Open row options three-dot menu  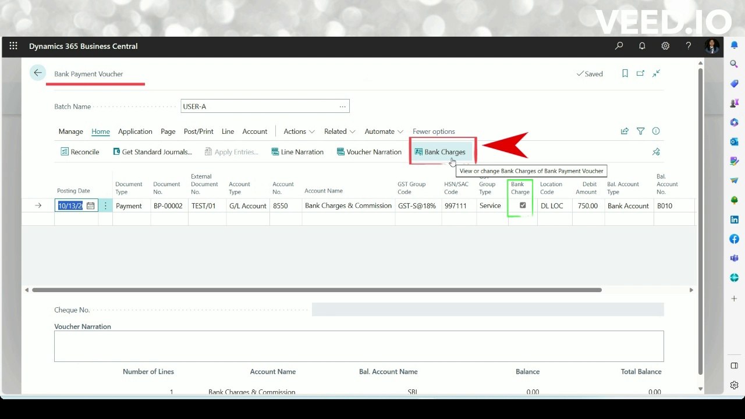tap(105, 206)
